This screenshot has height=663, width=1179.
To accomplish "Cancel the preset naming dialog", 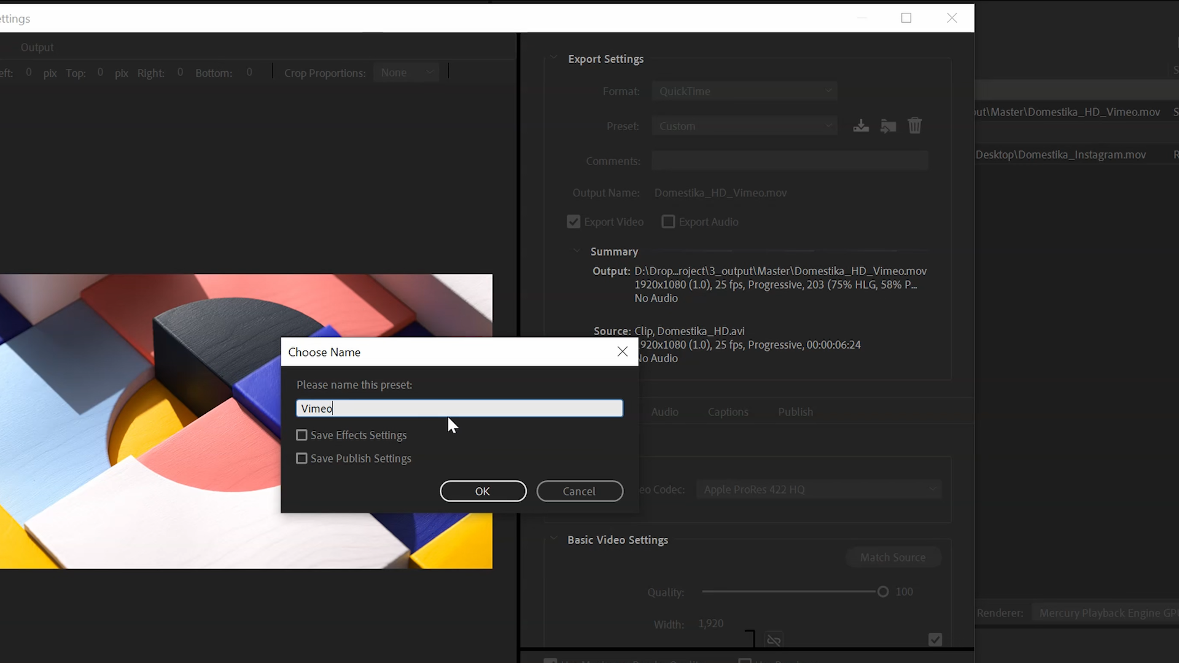I will pyautogui.click(x=579, y=491).
